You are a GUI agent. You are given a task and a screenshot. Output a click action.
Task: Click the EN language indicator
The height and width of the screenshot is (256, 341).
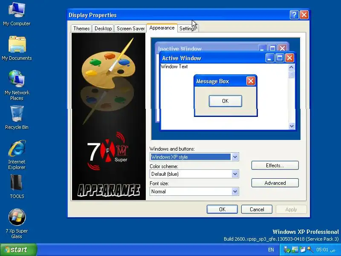click(x=271, y=250)
